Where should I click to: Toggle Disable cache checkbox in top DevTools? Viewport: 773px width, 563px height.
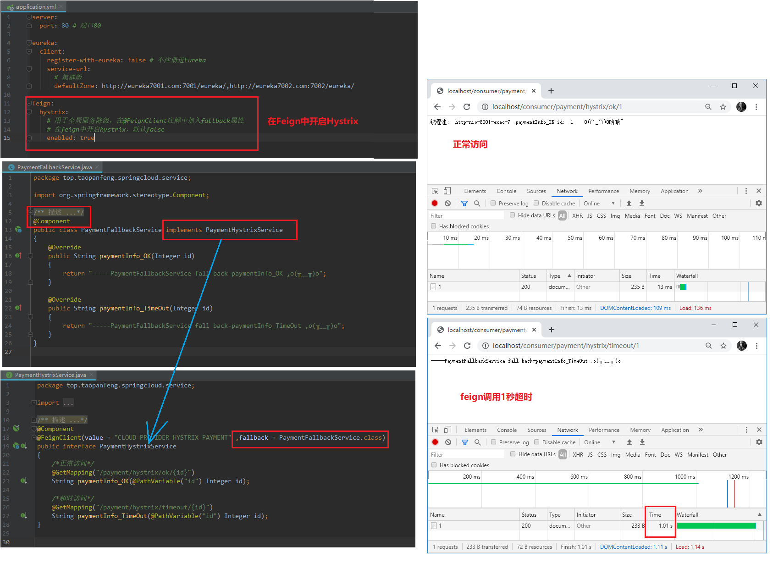pos(536,203)
